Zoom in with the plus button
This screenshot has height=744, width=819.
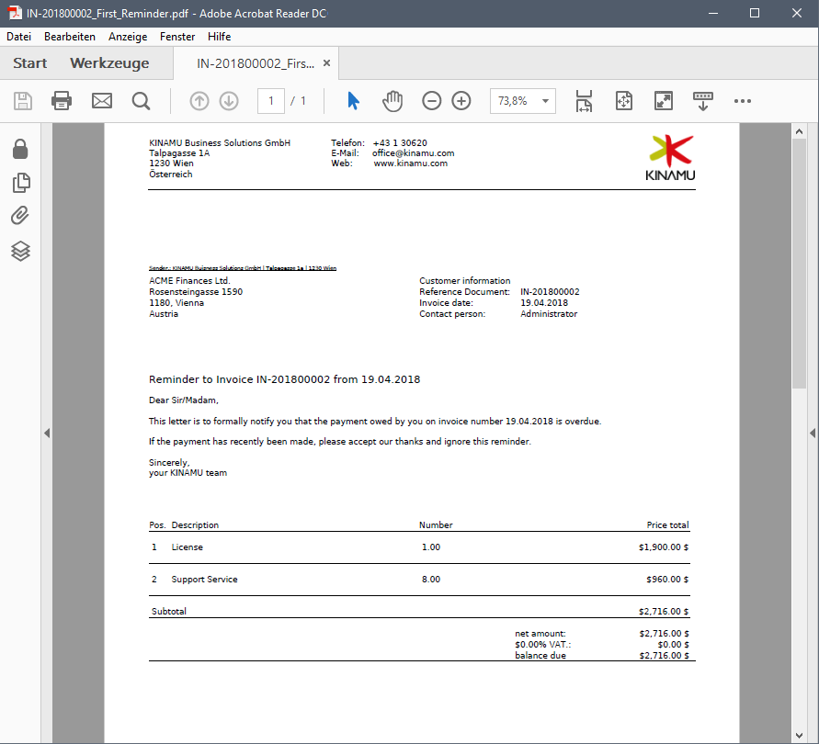pyautogui.click(x=461, y=101)
